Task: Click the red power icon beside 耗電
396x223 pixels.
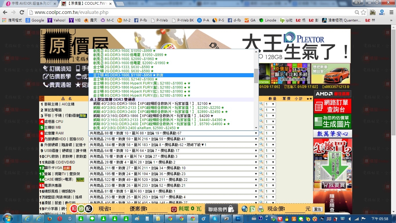Action: (x=174, y=209)
